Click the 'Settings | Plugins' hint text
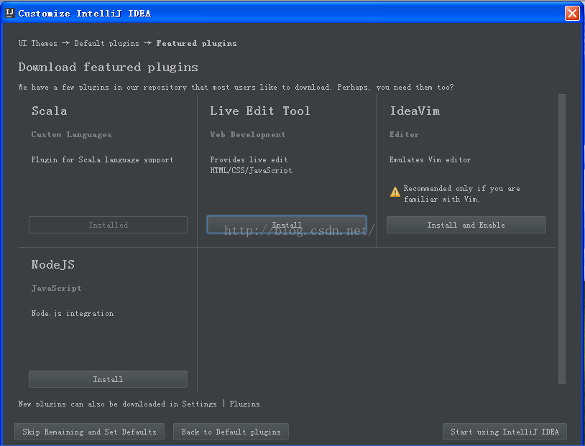The image size is (585, 446). [x=221, y=404]
